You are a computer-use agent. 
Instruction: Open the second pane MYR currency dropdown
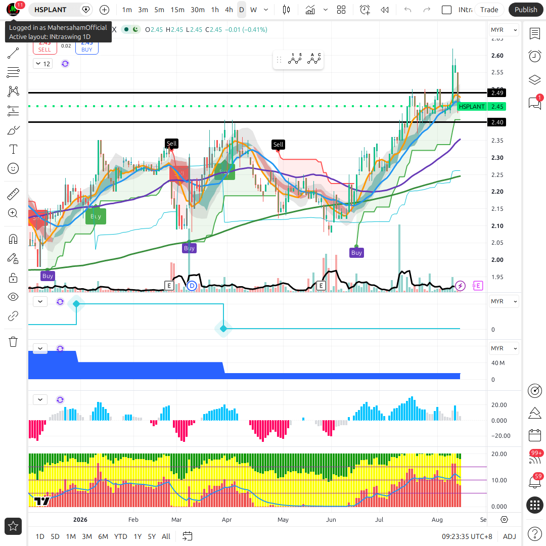[x=504, y=301]
